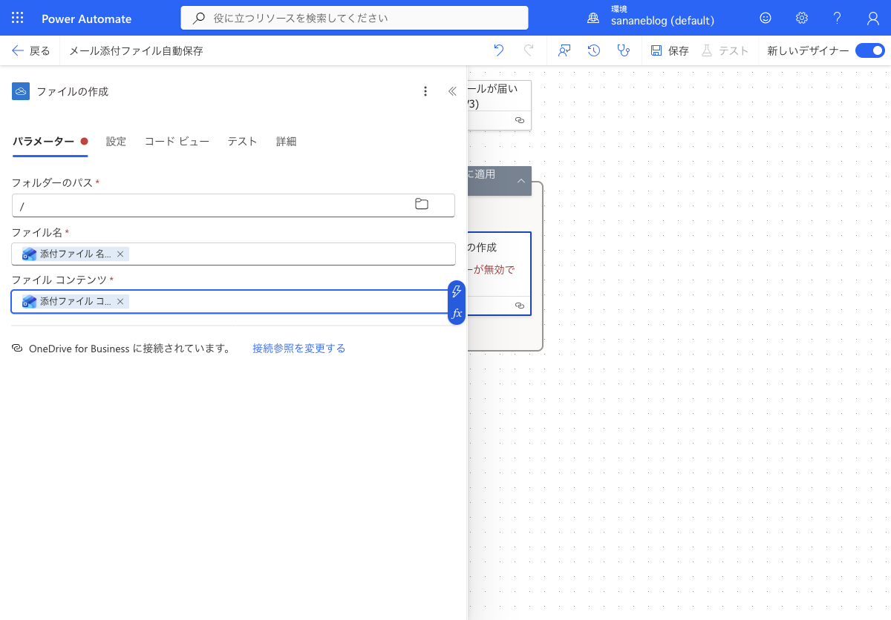Open the feedback smiley icon
This screenshot has width=891, height=620.
click(766, 18)
